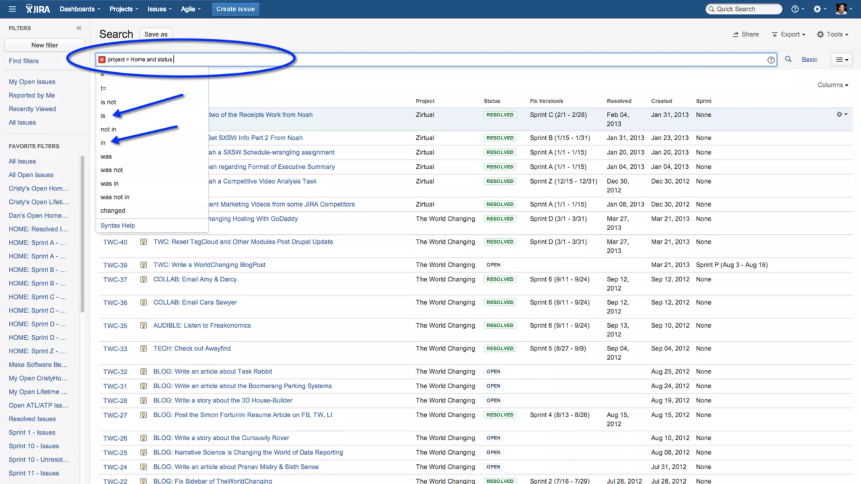Click the hamburger menu icon next to JIRA
The width and height of the screenshot is (861, 484).
12,9
